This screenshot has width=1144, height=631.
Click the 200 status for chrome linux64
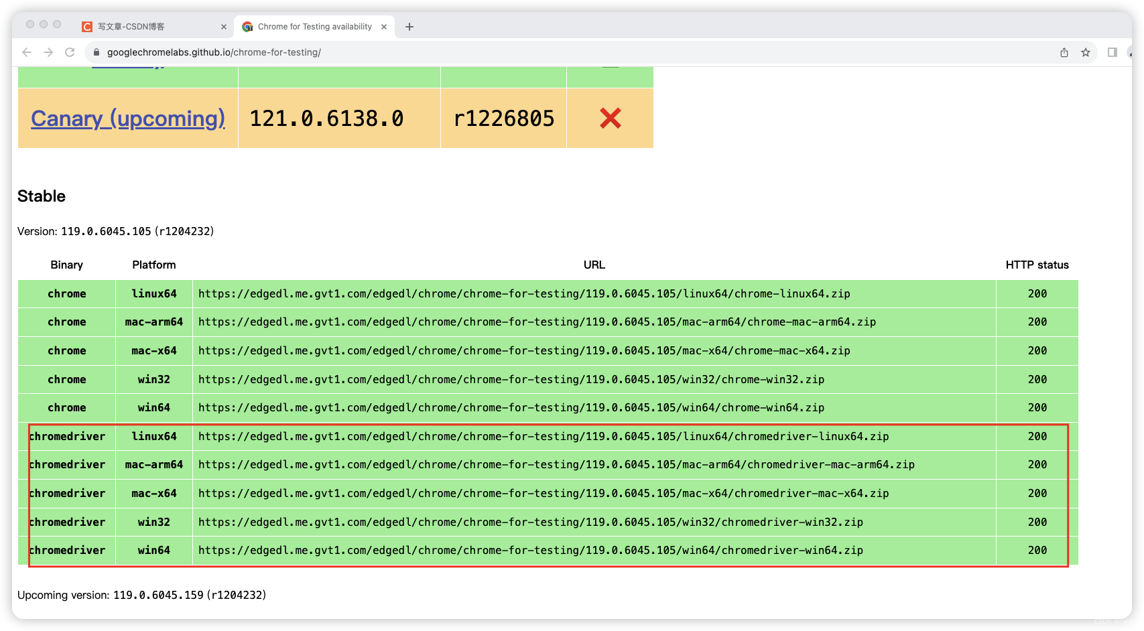coord(1037,294)
